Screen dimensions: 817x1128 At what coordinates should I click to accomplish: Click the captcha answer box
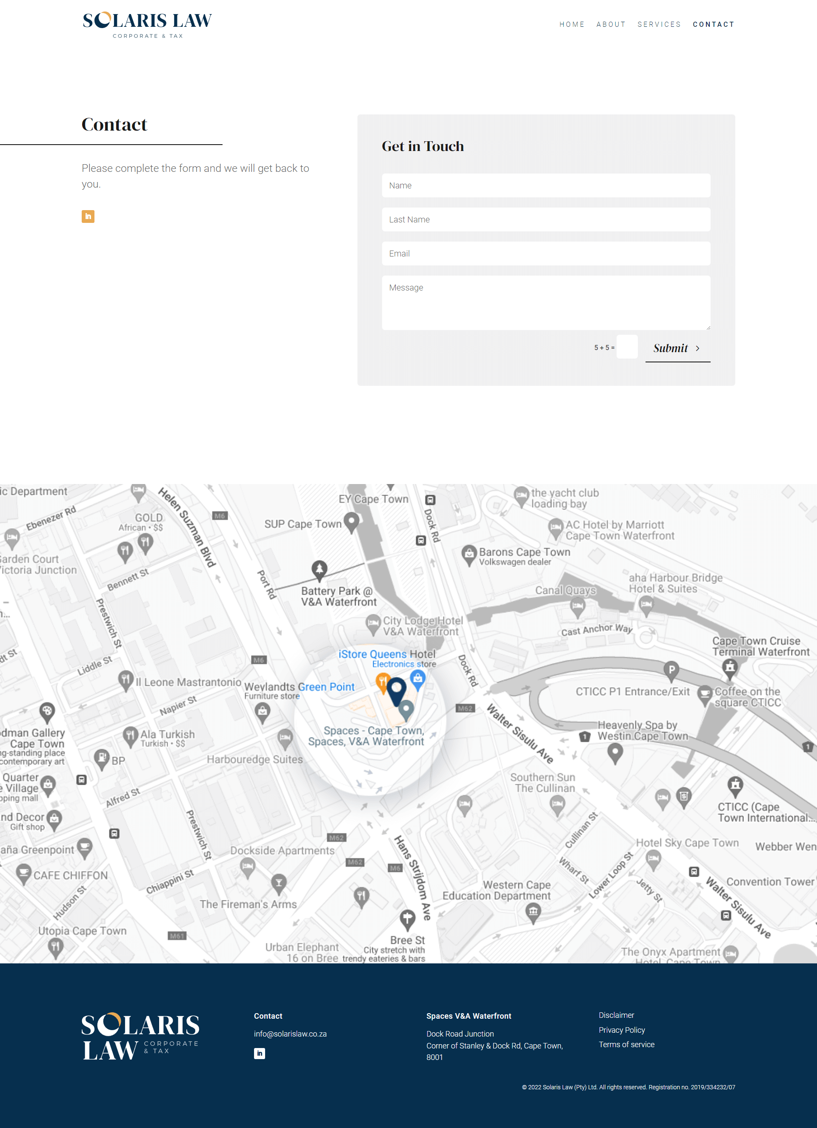pyautogui.click(x=627, y=347)
